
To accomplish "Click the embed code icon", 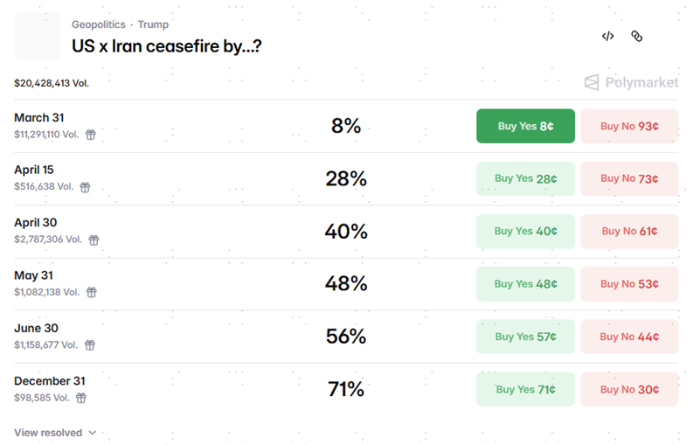I will [608, 36].
